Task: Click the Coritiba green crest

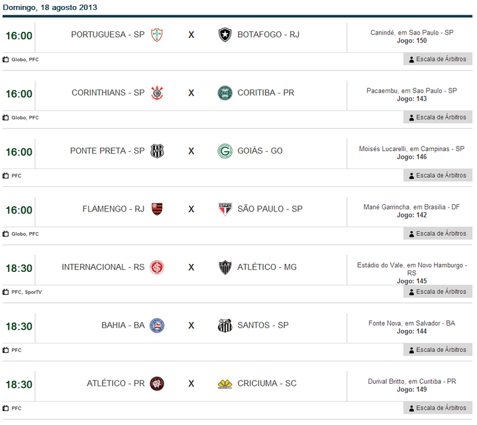Action: click(225, 93)
